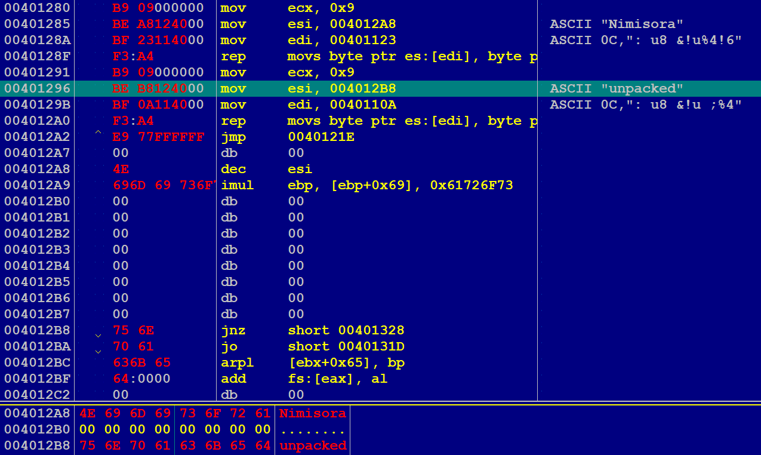
Task: Click dump address 004012A8 in bottom pane
Action: [37, 413]
